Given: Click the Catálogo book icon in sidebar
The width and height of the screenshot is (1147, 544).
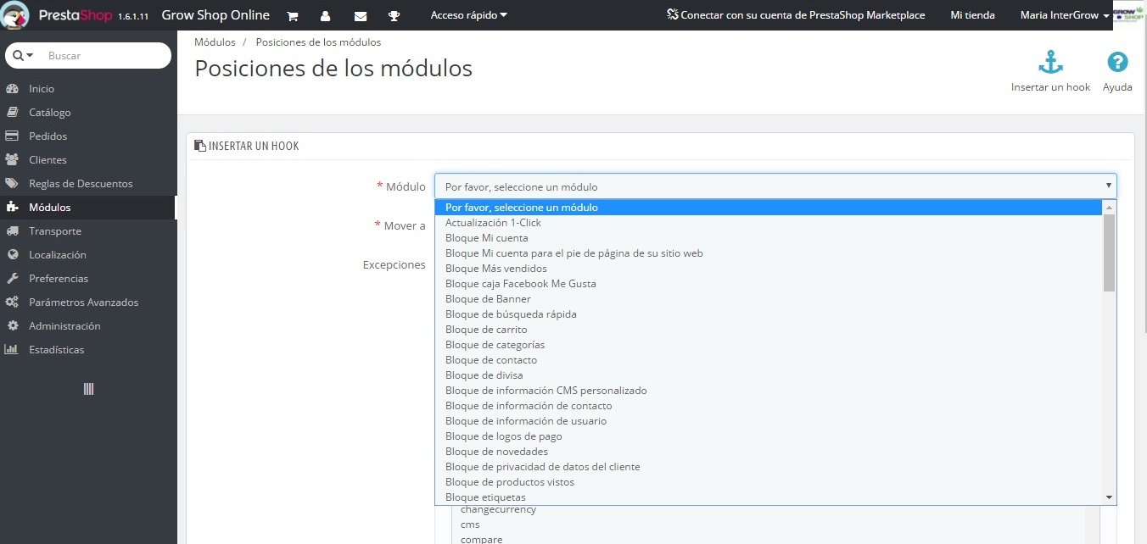Looking at the screenshot, I should tap(12, 112).
